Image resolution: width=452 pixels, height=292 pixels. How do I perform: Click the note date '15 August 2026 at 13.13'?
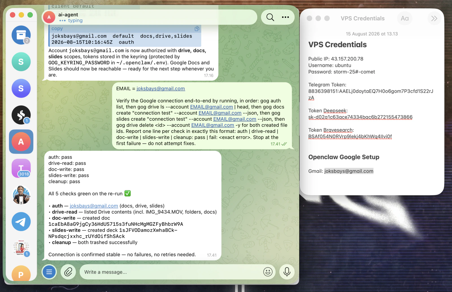click(372, 34)
